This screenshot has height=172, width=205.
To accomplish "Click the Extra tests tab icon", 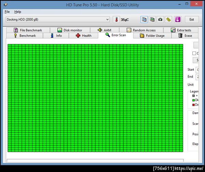I will point(173,30).
